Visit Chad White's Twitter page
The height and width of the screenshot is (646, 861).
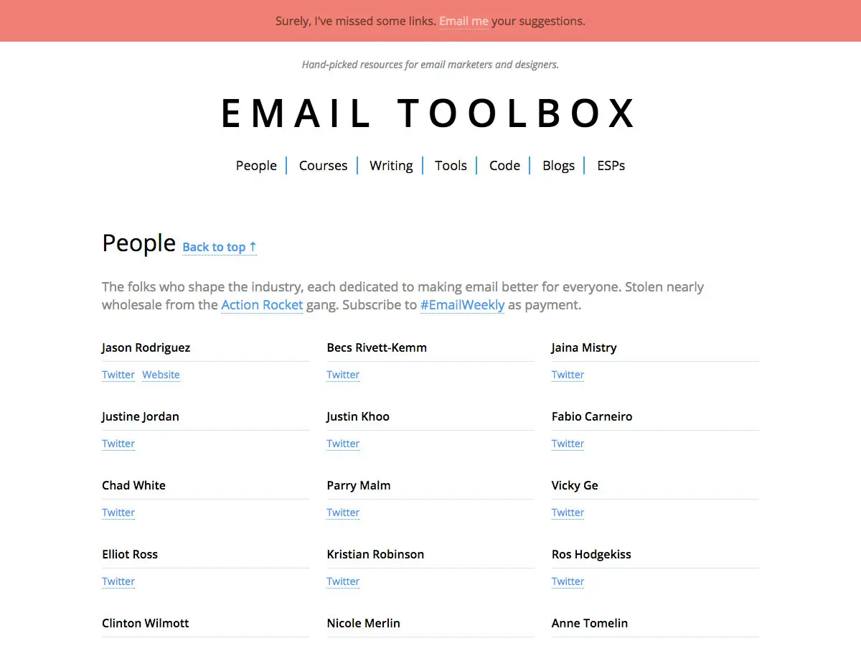point(118,512)
